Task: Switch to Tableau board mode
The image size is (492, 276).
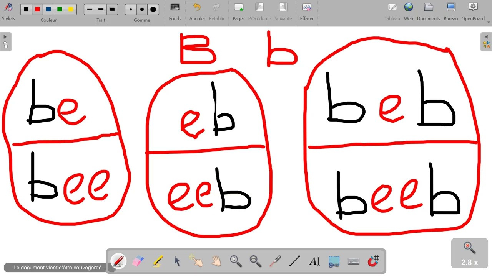Action: [392, 11]
